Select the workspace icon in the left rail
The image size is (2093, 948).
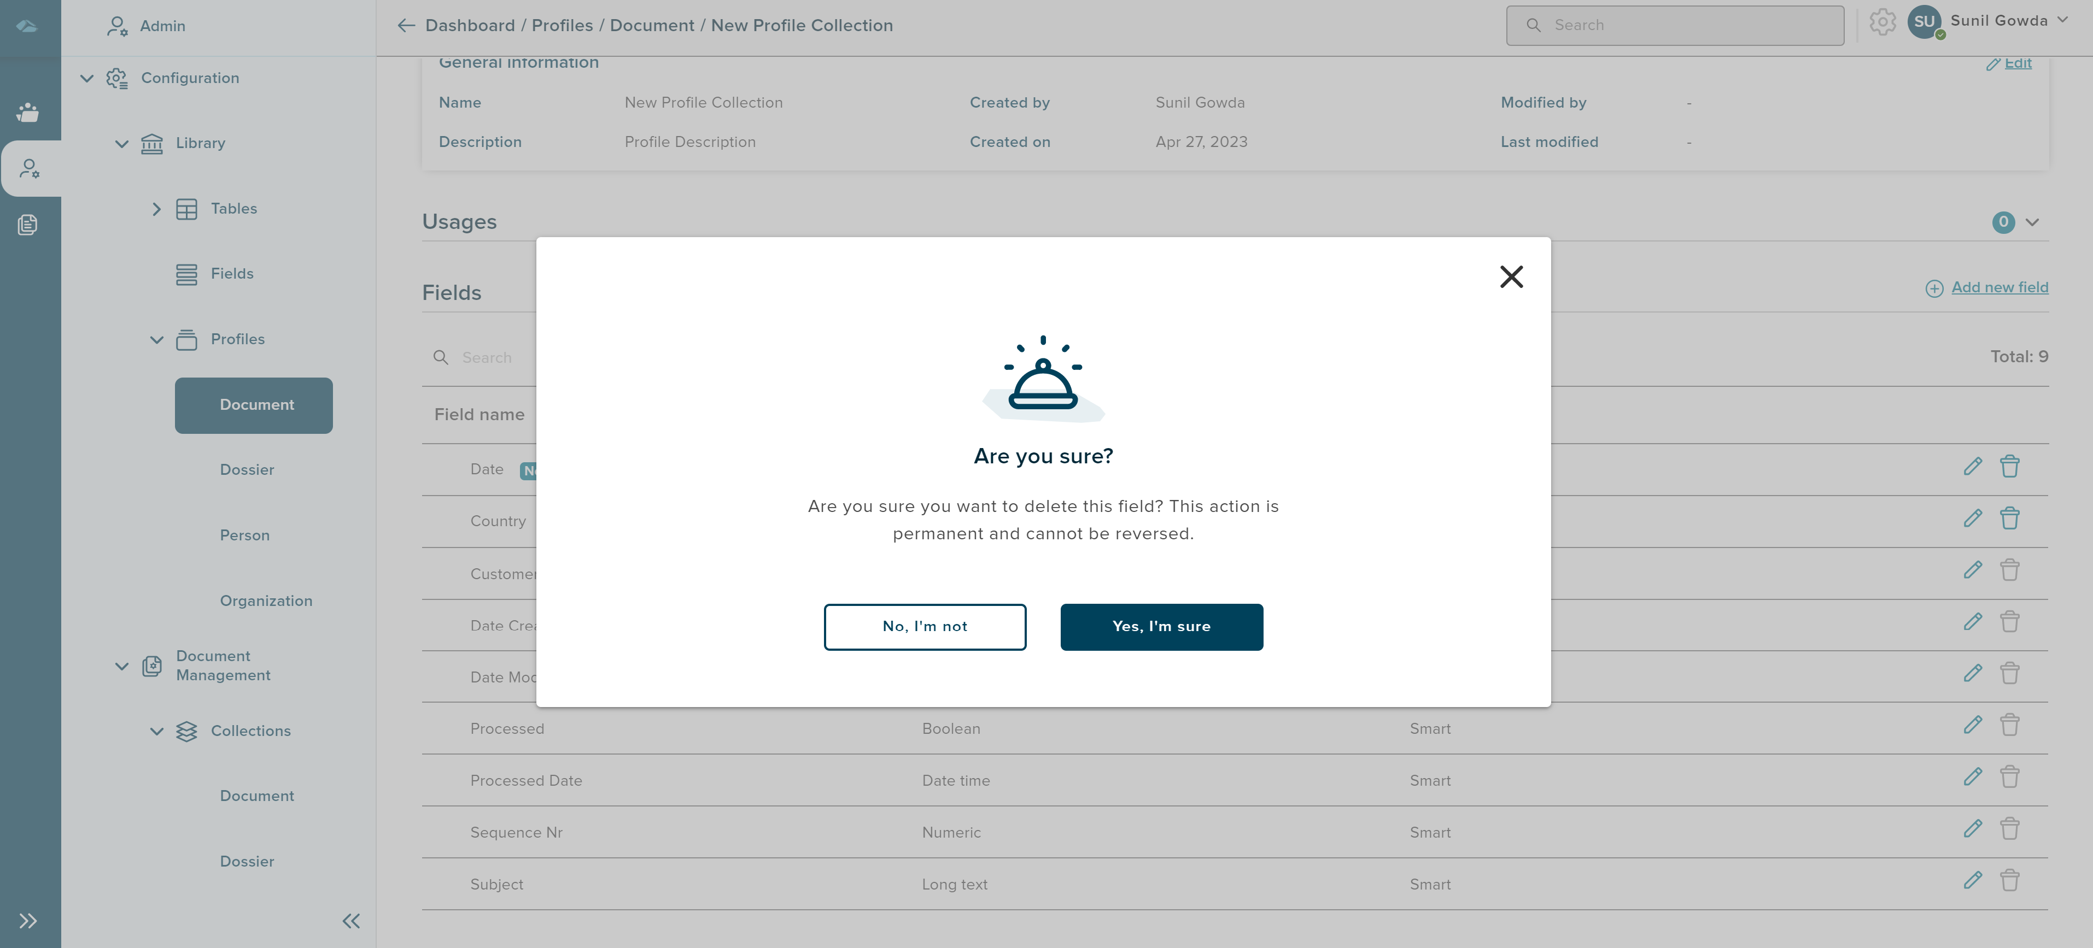tap(29, 113)
